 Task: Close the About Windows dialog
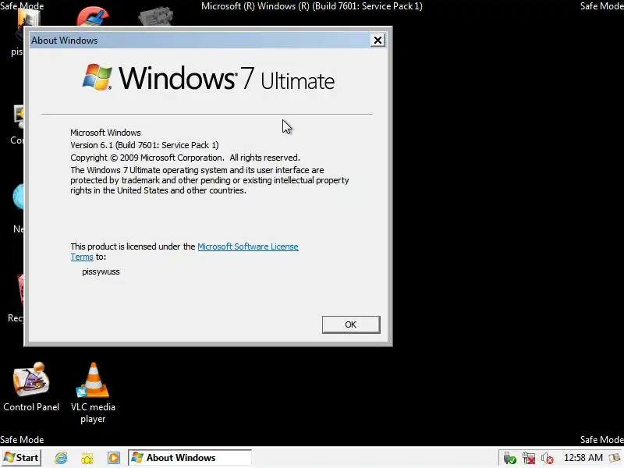point(378,40)
